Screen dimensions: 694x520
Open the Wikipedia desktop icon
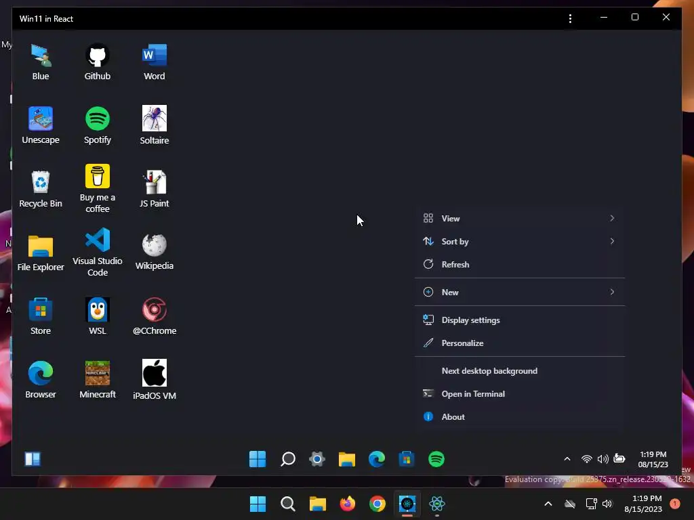pyautogui.click(x=155, y=252)
